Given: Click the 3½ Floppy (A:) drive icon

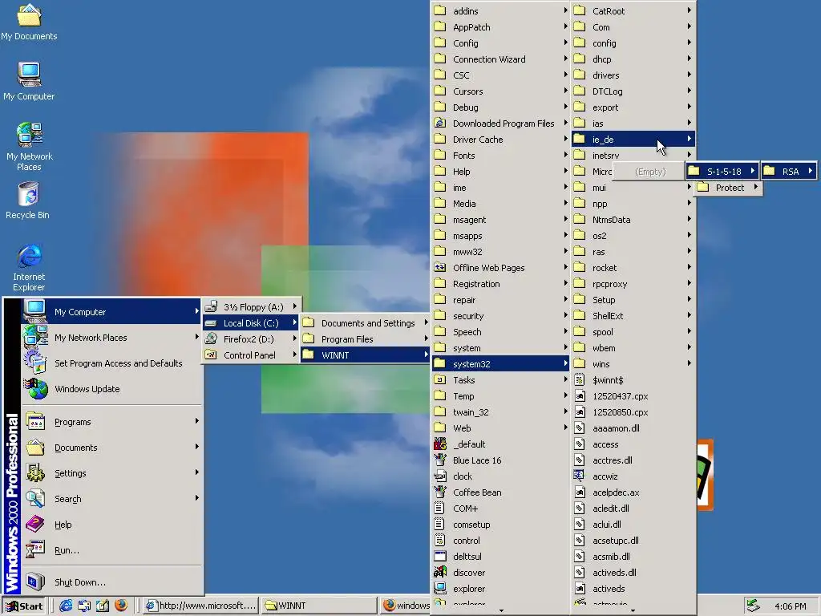Looking at the screenshot, I should click(211, 306).
